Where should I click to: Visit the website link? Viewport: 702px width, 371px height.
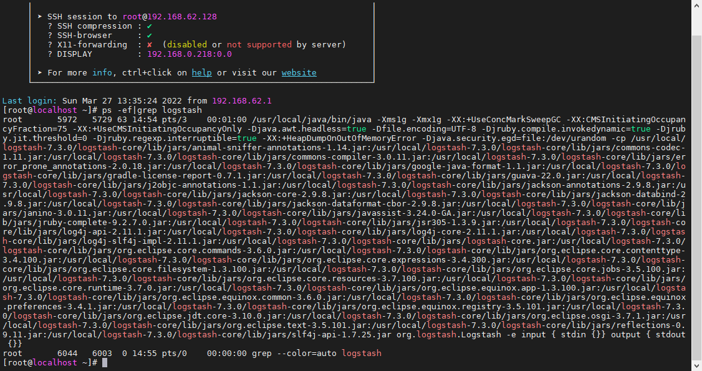299,73
